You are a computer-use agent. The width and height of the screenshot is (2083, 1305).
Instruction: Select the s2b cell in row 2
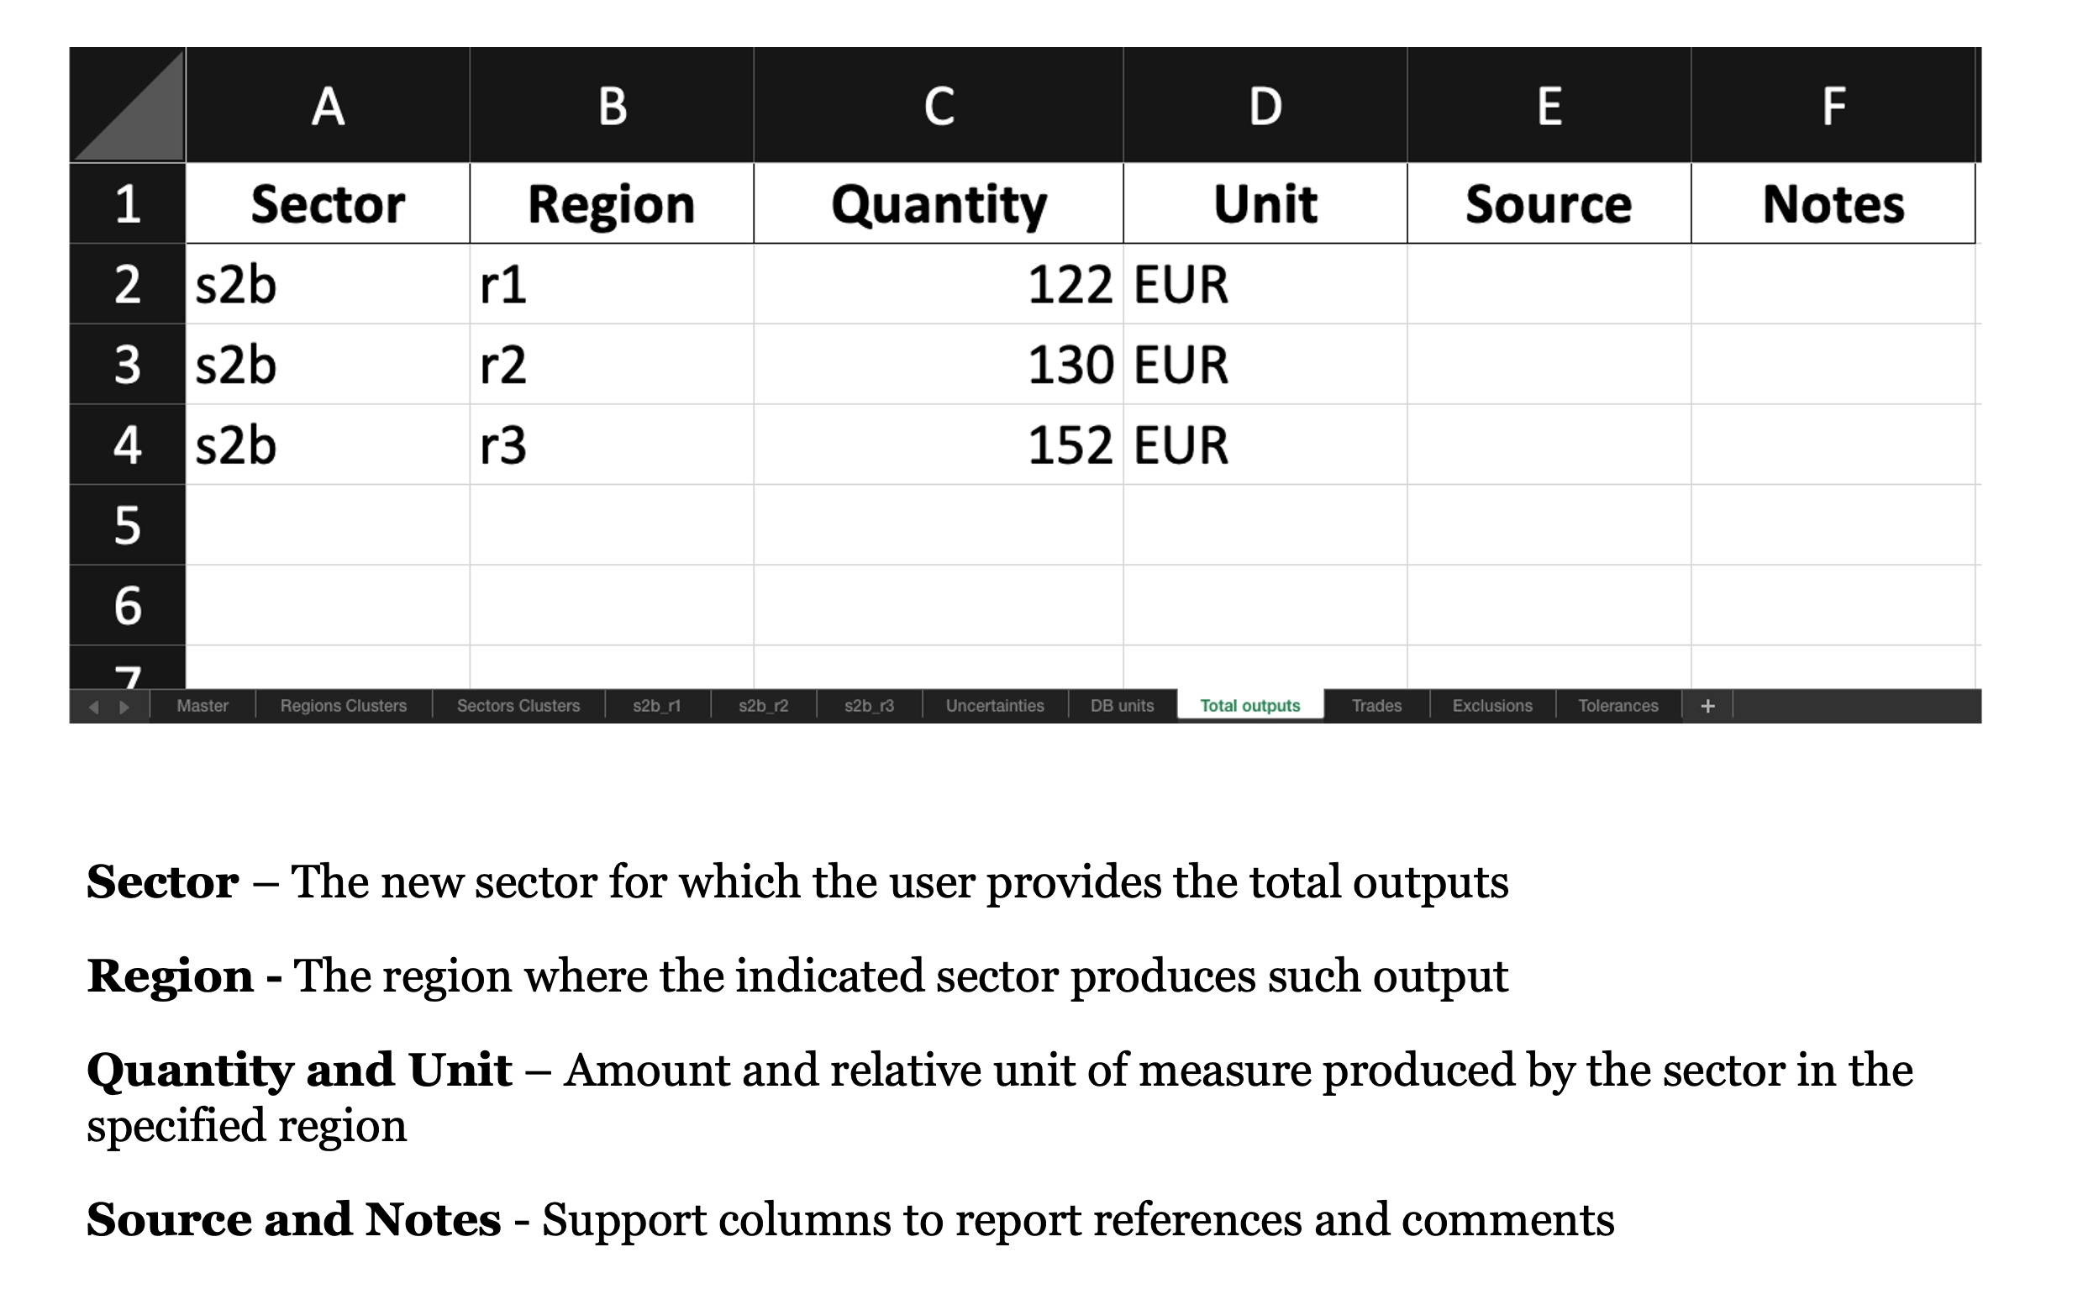[x=328, y=284]
